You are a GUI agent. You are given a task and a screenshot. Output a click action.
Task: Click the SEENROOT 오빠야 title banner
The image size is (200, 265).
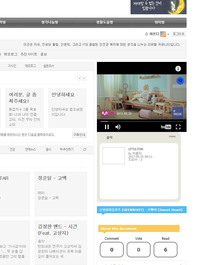[142, 210]
